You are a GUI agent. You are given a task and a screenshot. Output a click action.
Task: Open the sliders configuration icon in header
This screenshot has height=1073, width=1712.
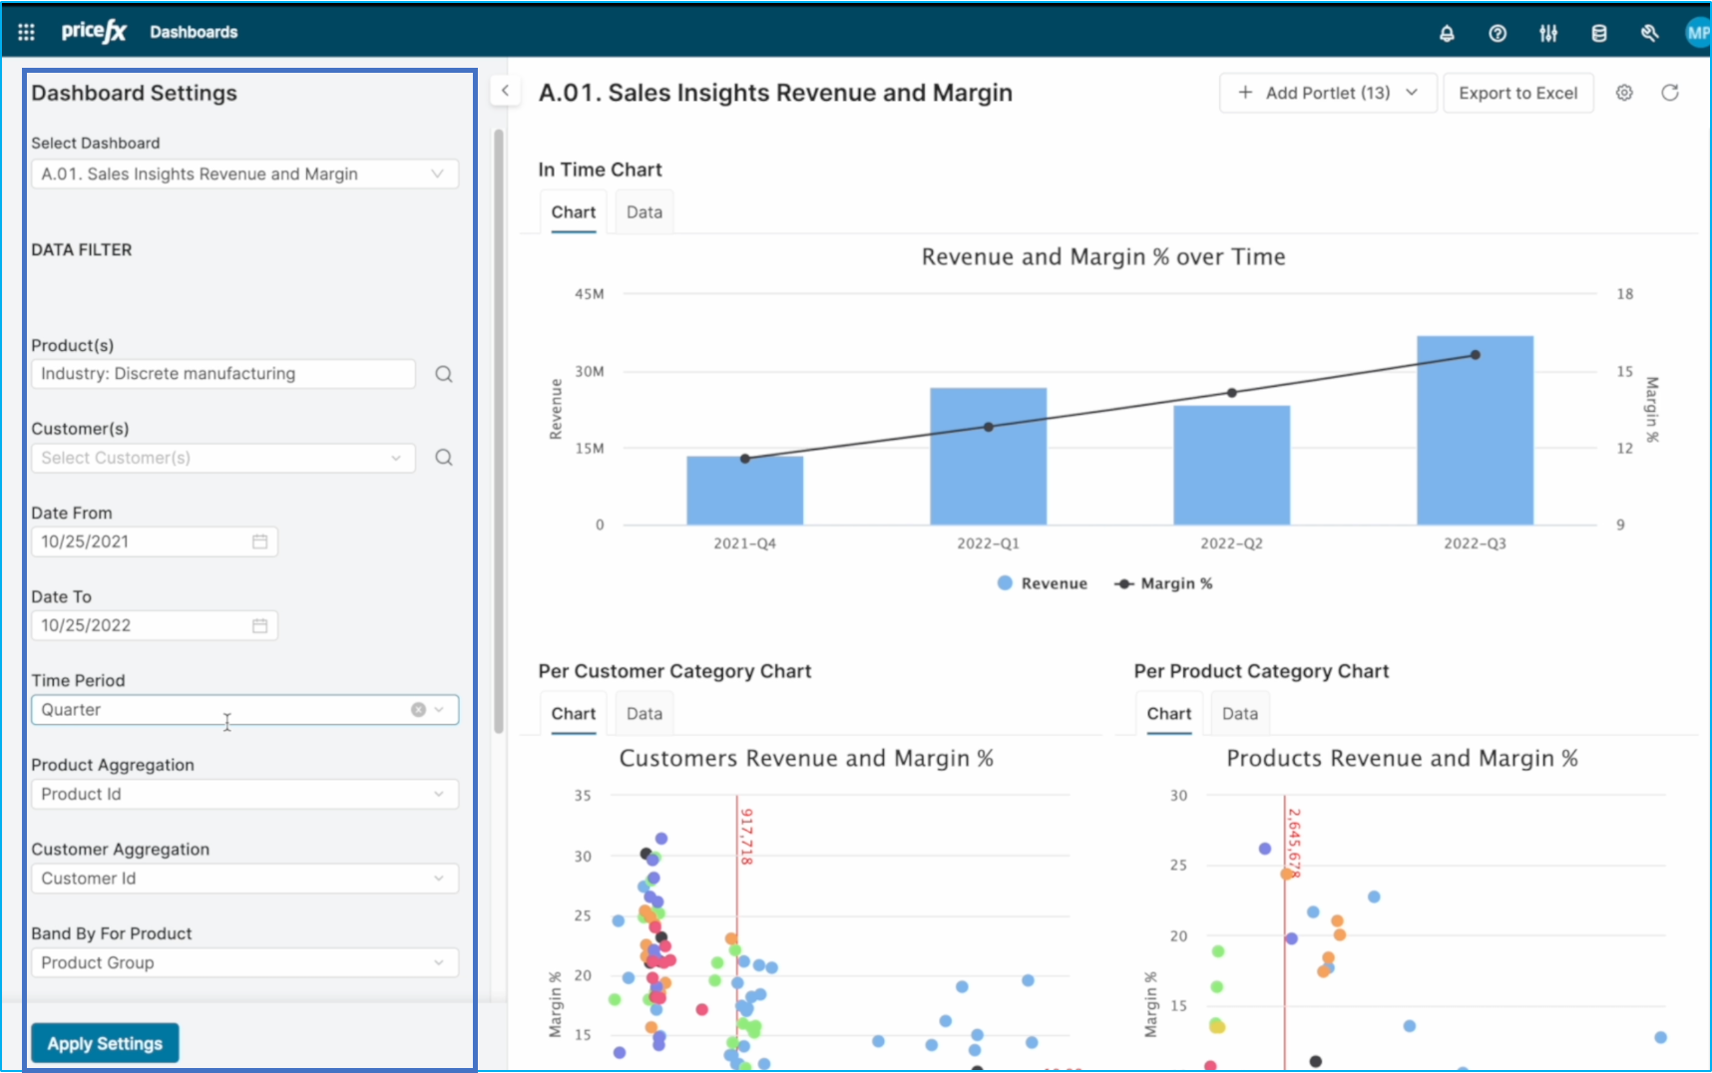[1548, 34]
